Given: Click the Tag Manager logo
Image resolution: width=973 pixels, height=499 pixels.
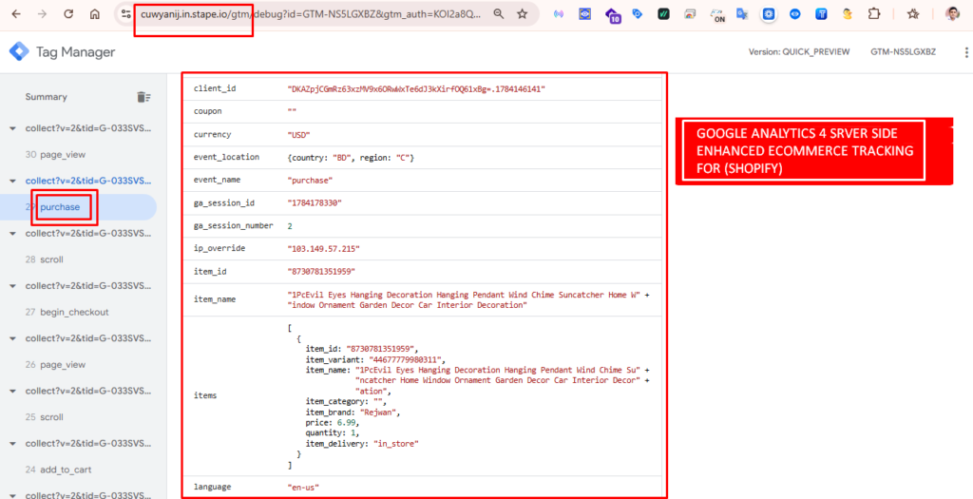Looking at the screenshot, I should pos(19,52).
